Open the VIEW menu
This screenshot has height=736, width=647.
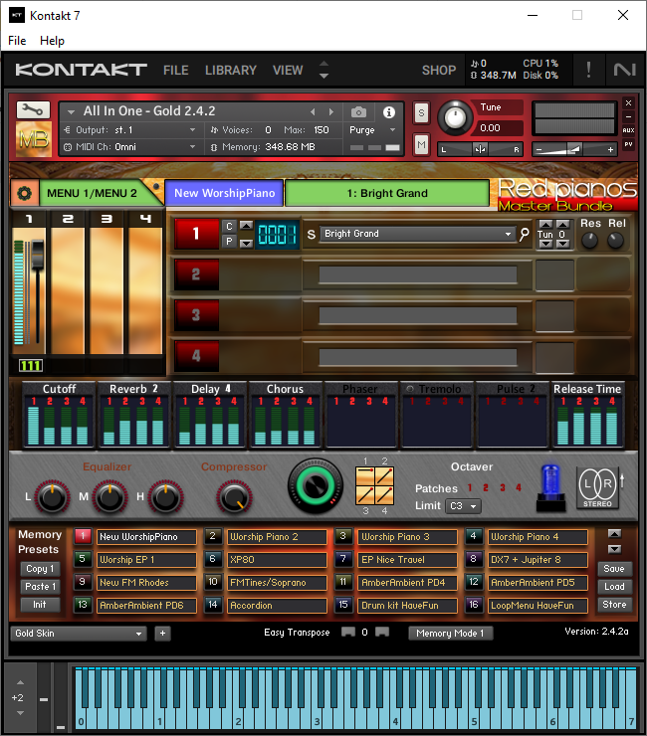(x=288, y=71)
